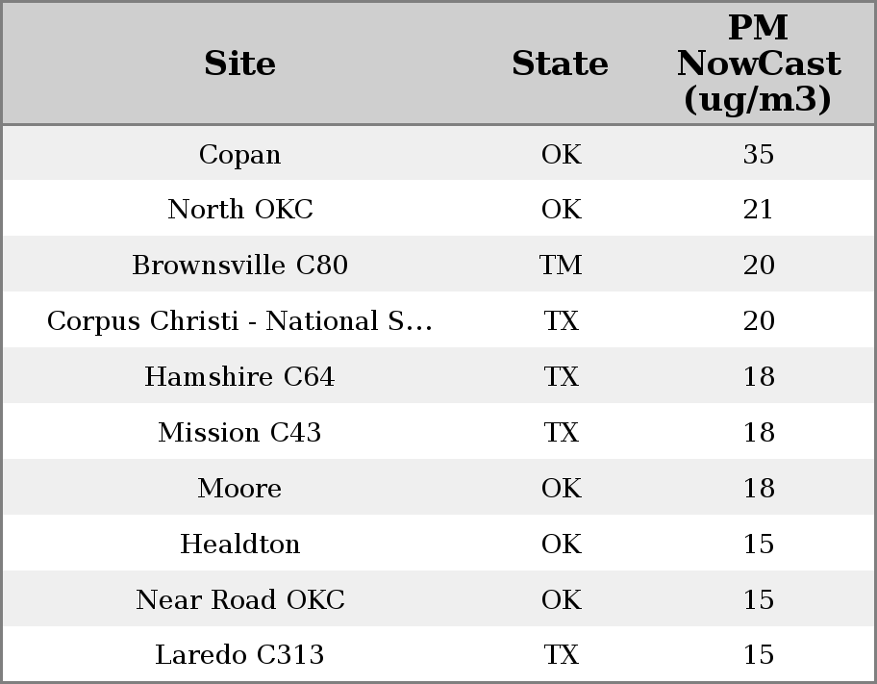Click the PM NowCast column header
This screenshot has height=684, width=877.
(758, 63)
